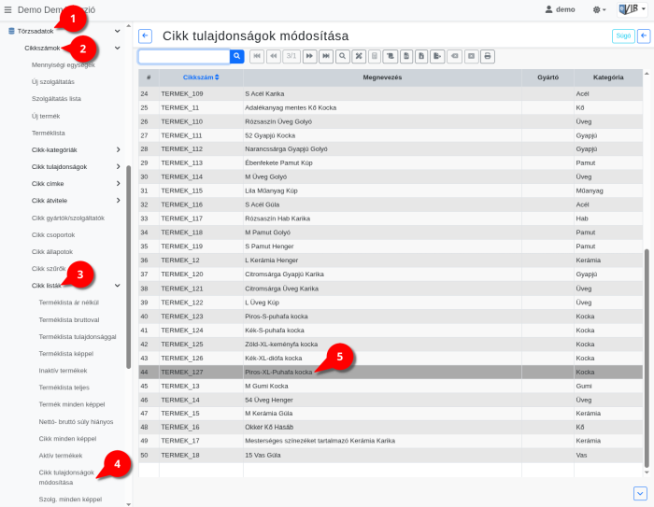Click the printer icon in the toolbar

pyautogui.click(x=488, y=56)
